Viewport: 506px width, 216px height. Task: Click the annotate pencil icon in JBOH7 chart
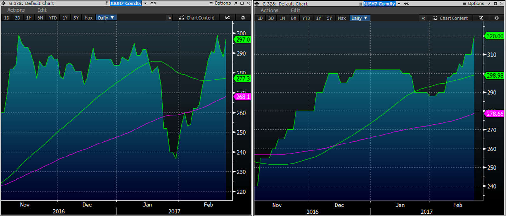(227, 18)
